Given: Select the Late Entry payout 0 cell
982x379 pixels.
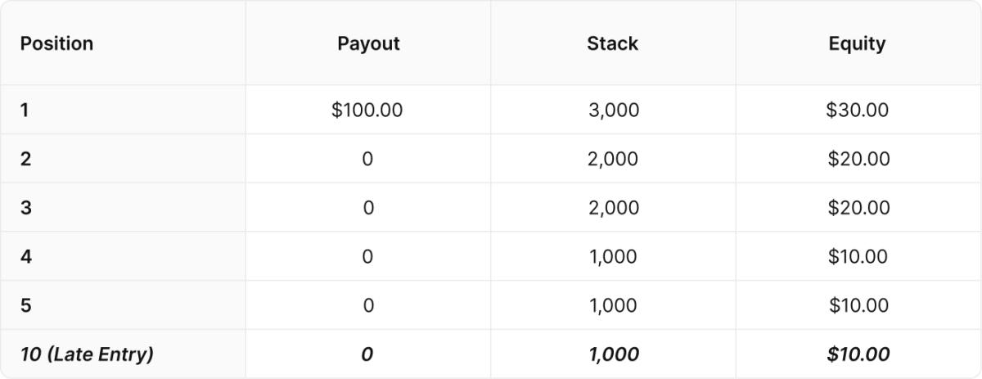Looking at the screenshot, I should click(x=367, y=354).
